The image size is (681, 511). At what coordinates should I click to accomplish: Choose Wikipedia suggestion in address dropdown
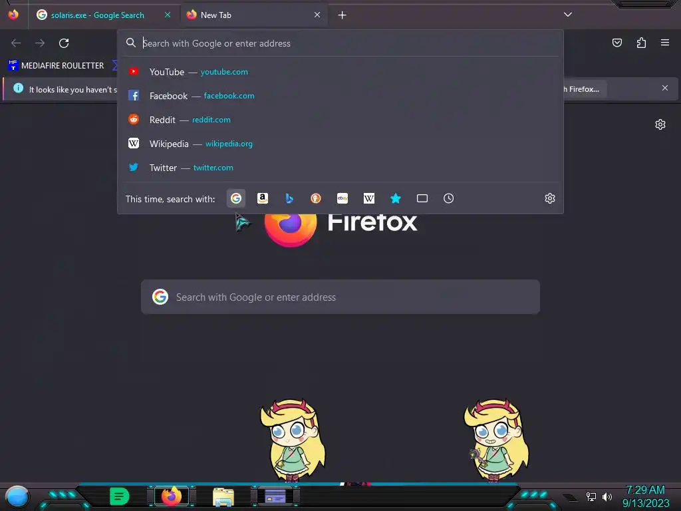coord(340,144)
